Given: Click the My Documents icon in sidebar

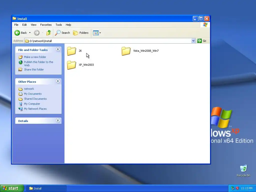Looking at the screenshot, I should pyautogui.click(x=20, y=94).
